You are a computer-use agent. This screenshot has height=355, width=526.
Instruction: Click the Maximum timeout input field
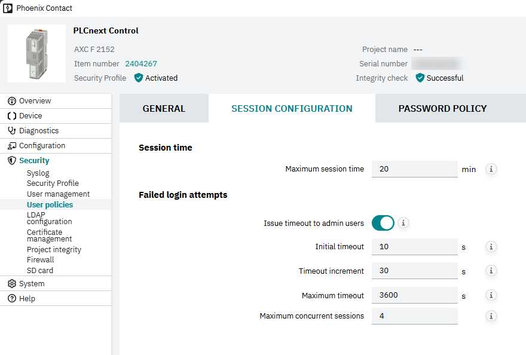point(415,295)
